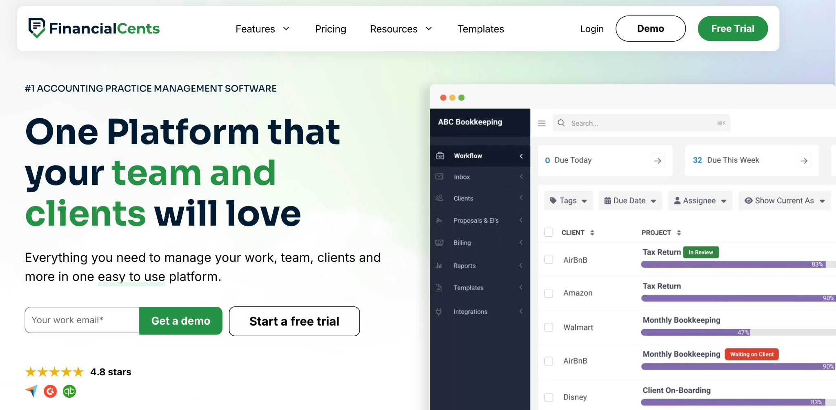Click the Billing money icon

click(439, 242)
